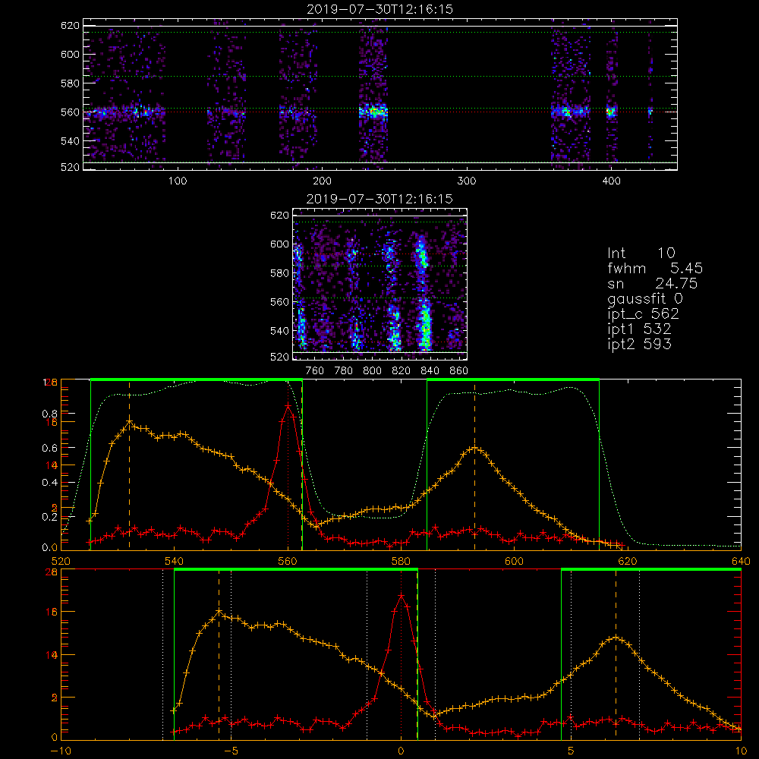Click the middle plot title 2019-07-30T12:16:15
This screenshot has height=759, width=759.
pyautogui.click(x=379, y=199)
